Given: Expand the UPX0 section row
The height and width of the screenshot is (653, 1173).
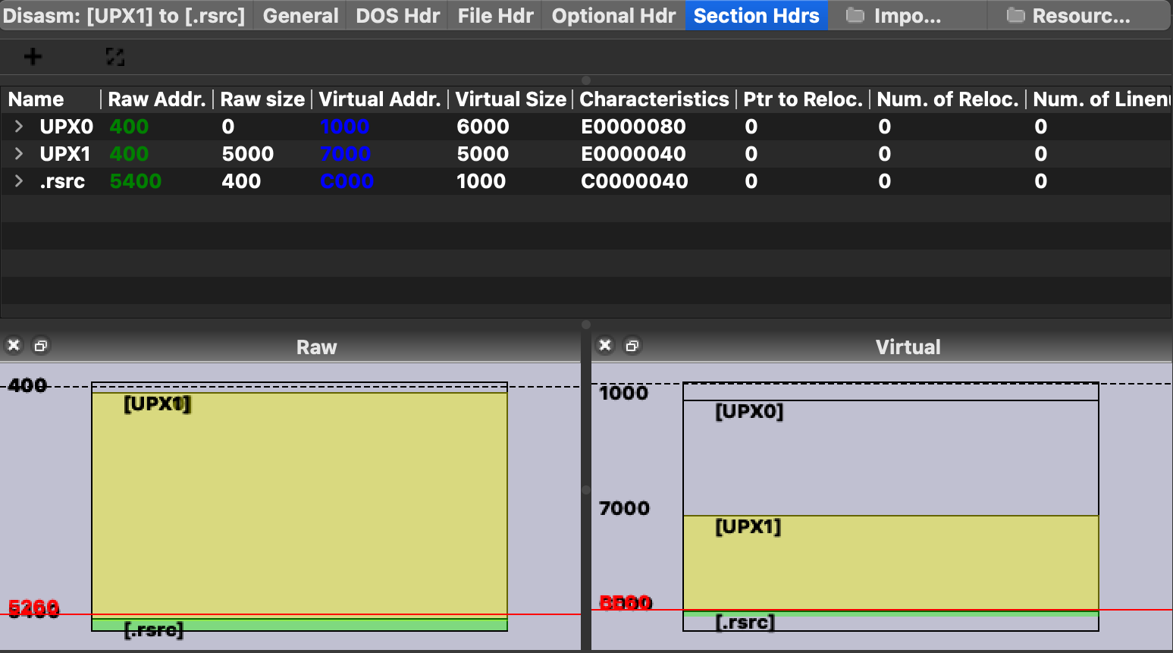Looking at the screenshot, I should 19,126.
